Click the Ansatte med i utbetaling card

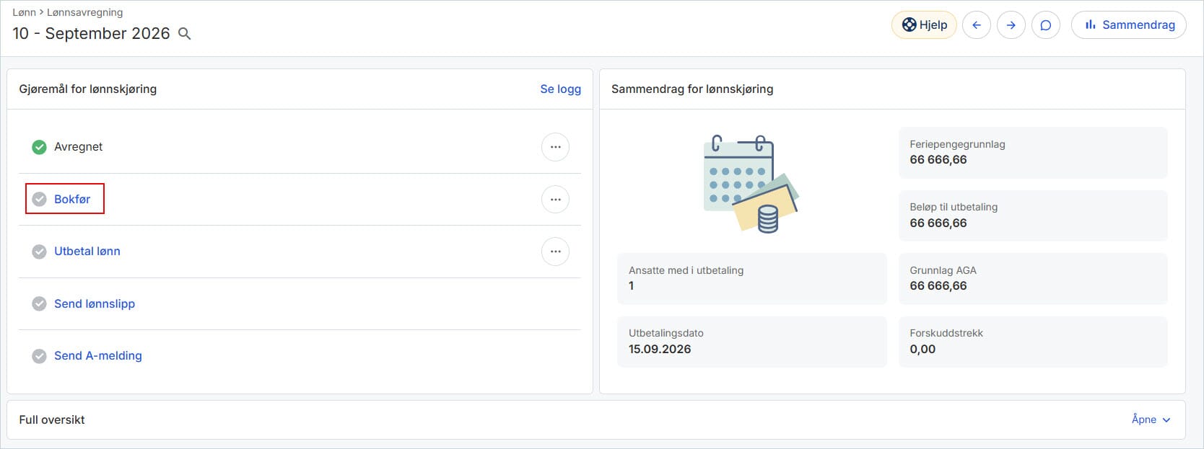pyautogui.click(x=751, y=279)
